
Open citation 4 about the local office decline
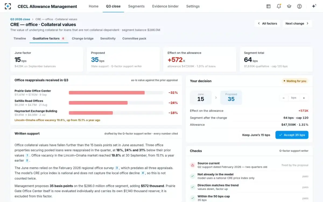click(143, 173)
